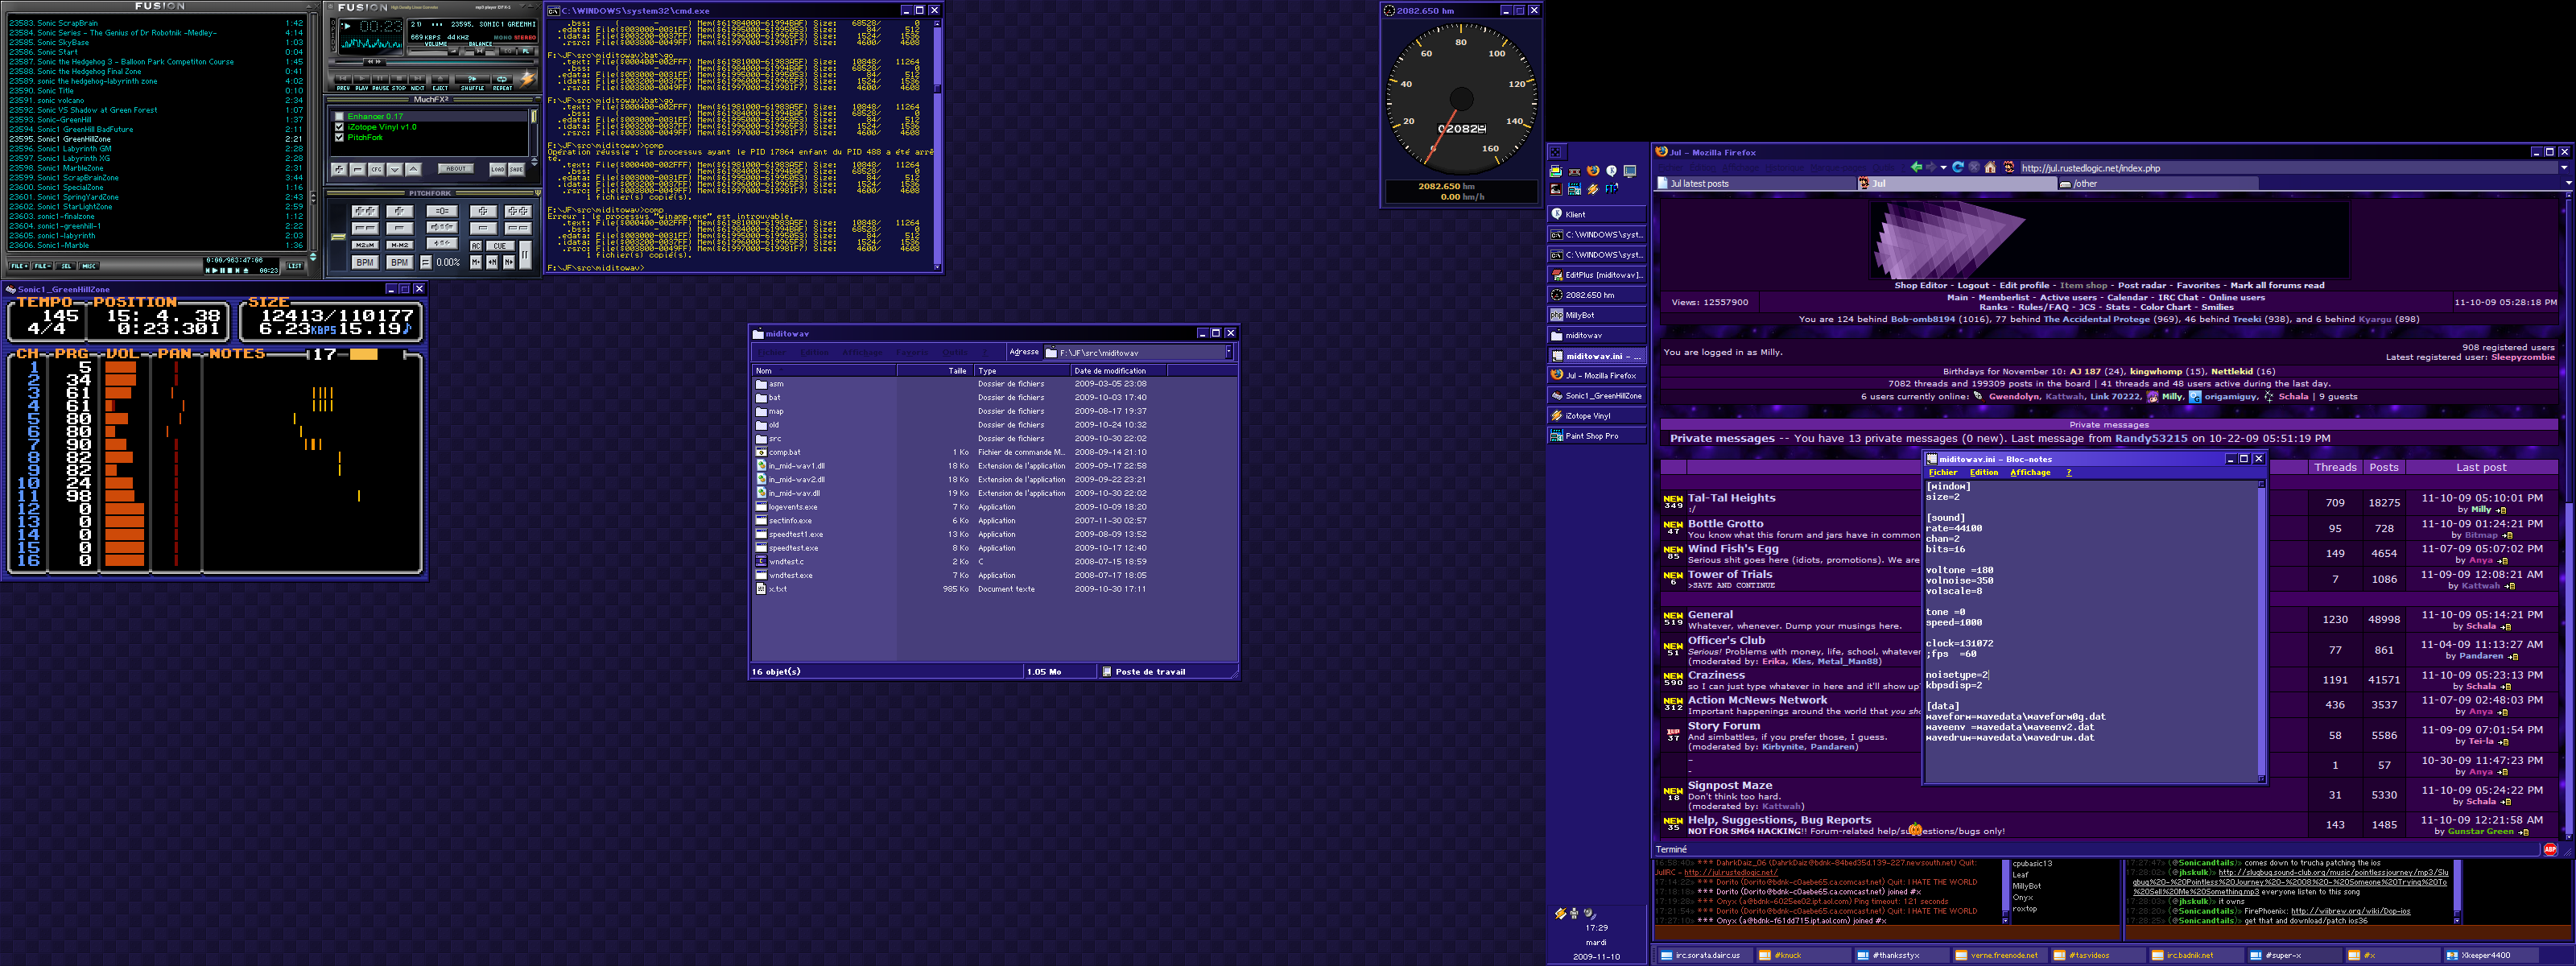The width and height of the screenshot is (2576, 966).
Task: Open Firefox back history dropdown arrow
Action: pyautogui.click(x=1943, y=168)
